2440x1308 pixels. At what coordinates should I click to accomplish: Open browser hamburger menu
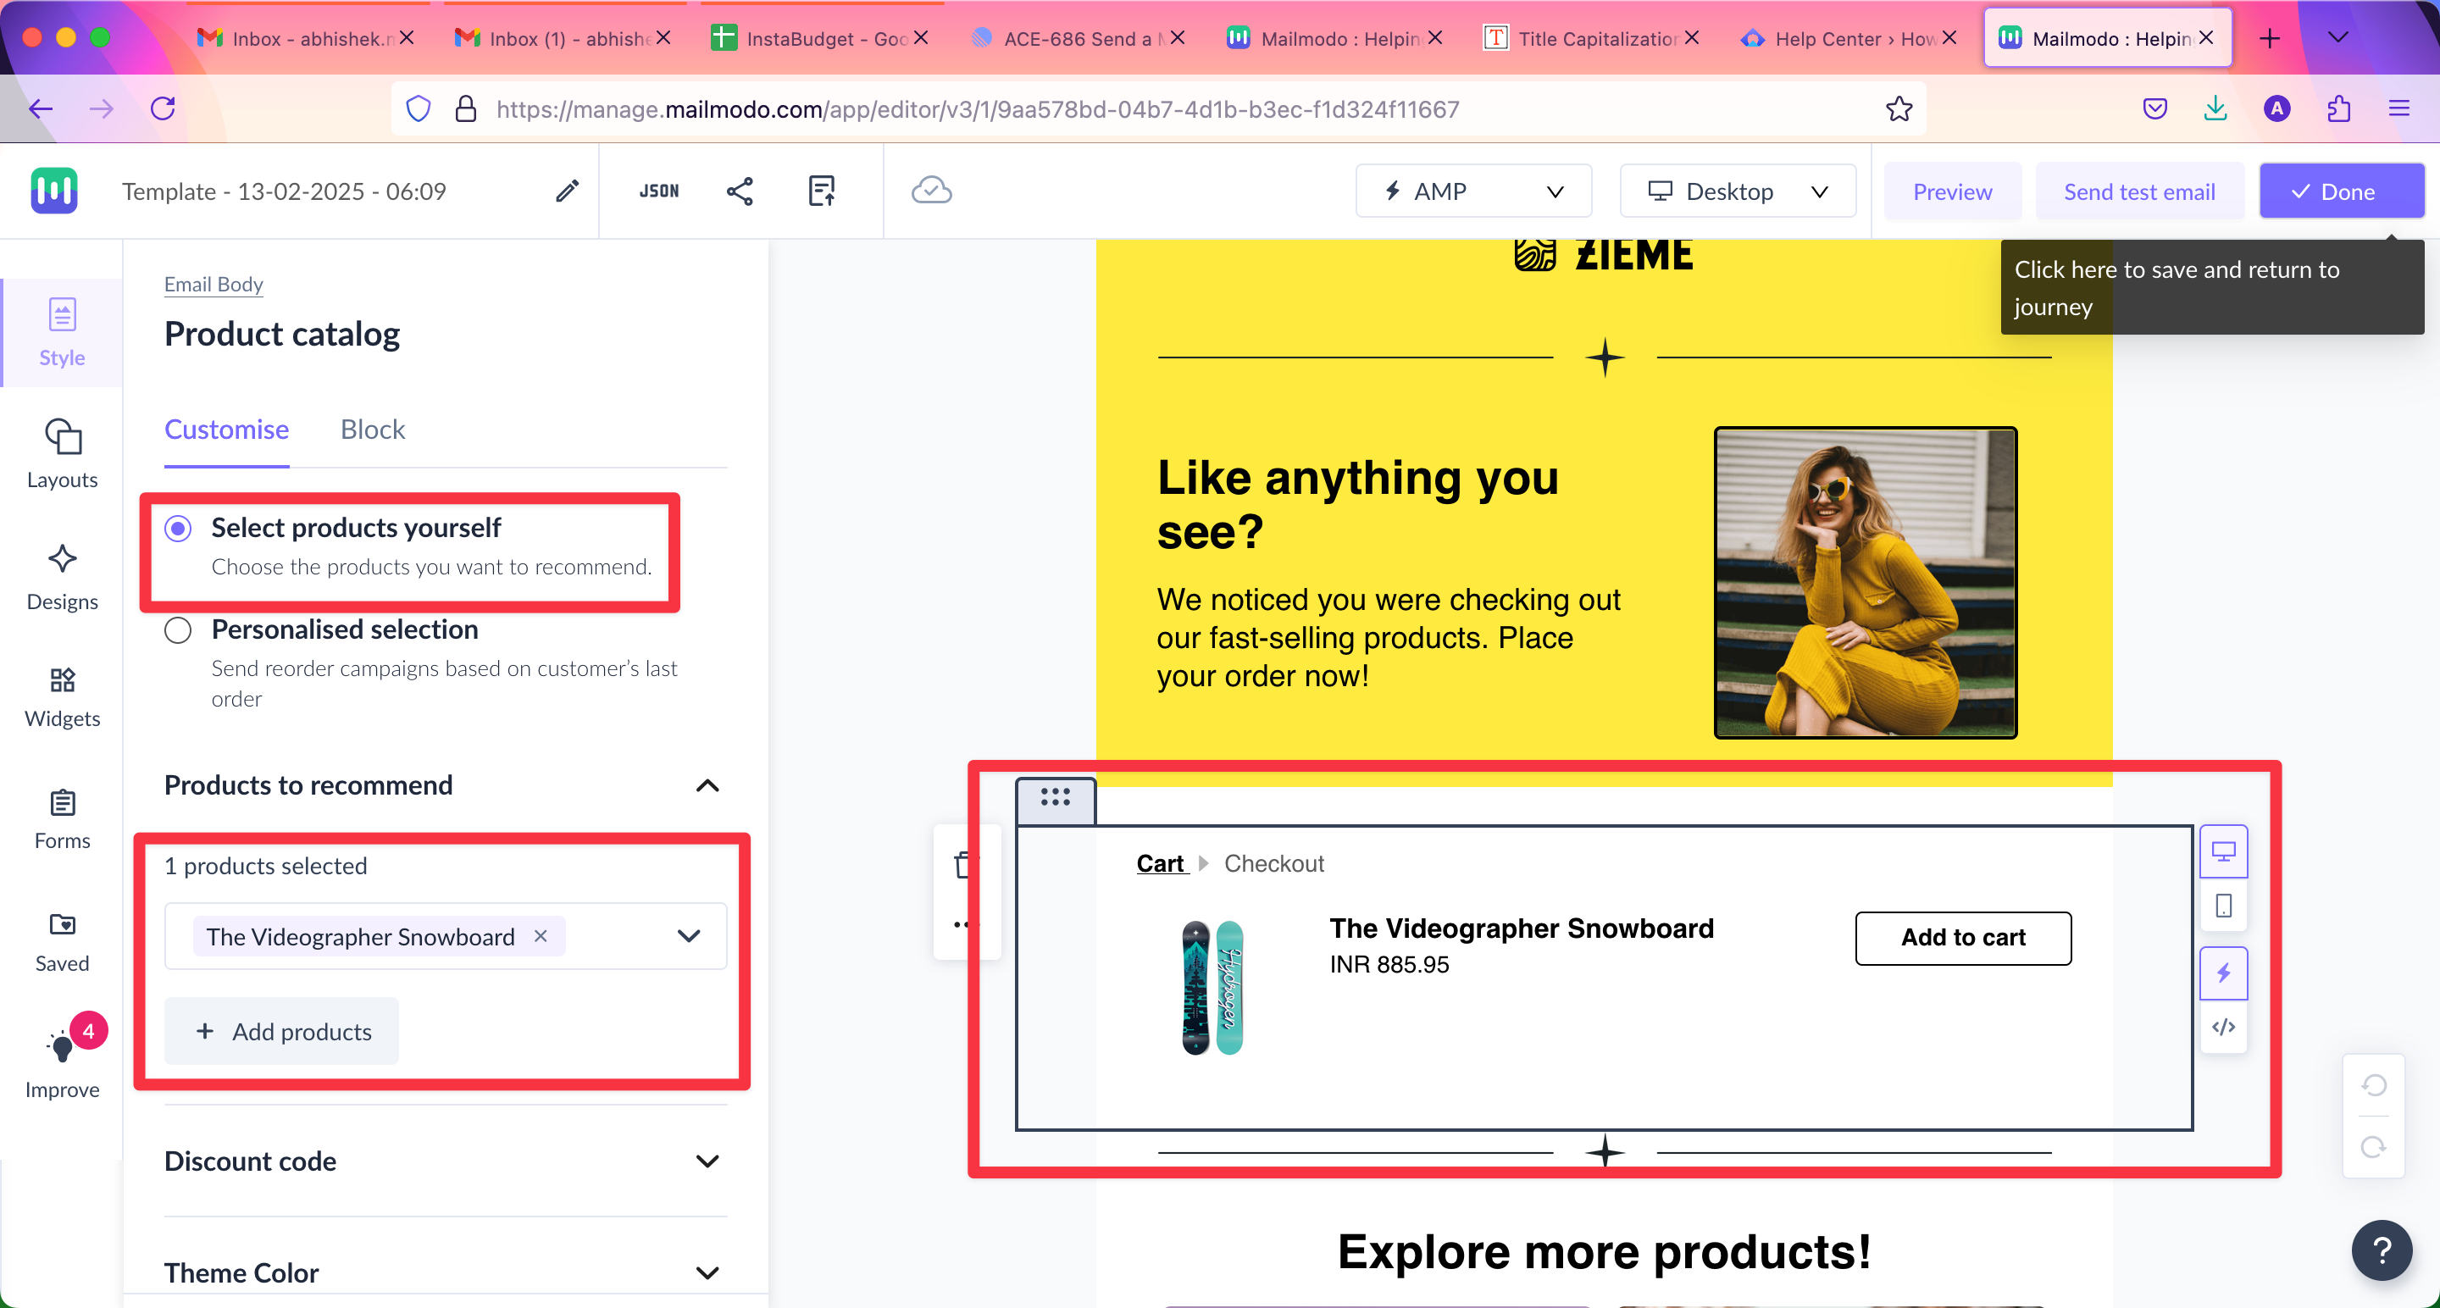[x=2398, y=109]
